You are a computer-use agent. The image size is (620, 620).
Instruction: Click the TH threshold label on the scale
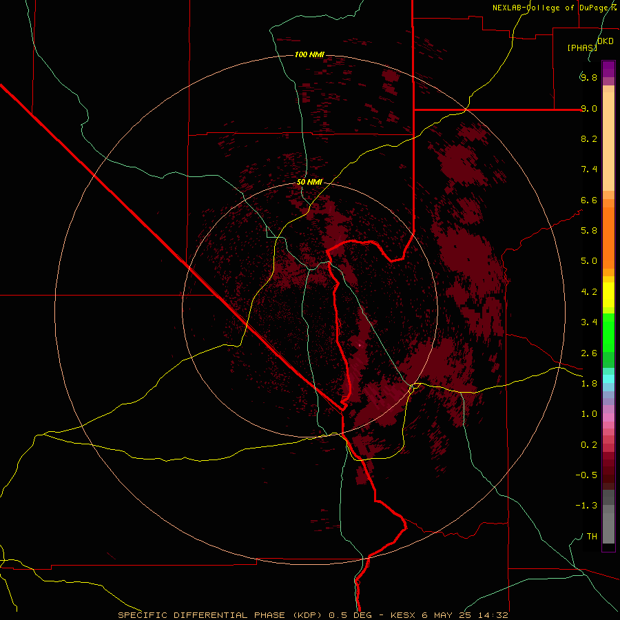click(592, 537)
